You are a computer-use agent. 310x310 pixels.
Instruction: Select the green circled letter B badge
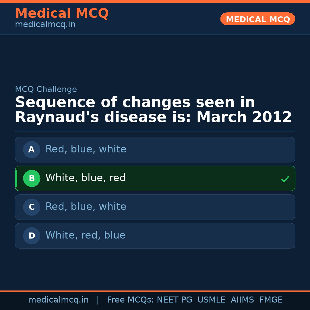pos(32,178)
